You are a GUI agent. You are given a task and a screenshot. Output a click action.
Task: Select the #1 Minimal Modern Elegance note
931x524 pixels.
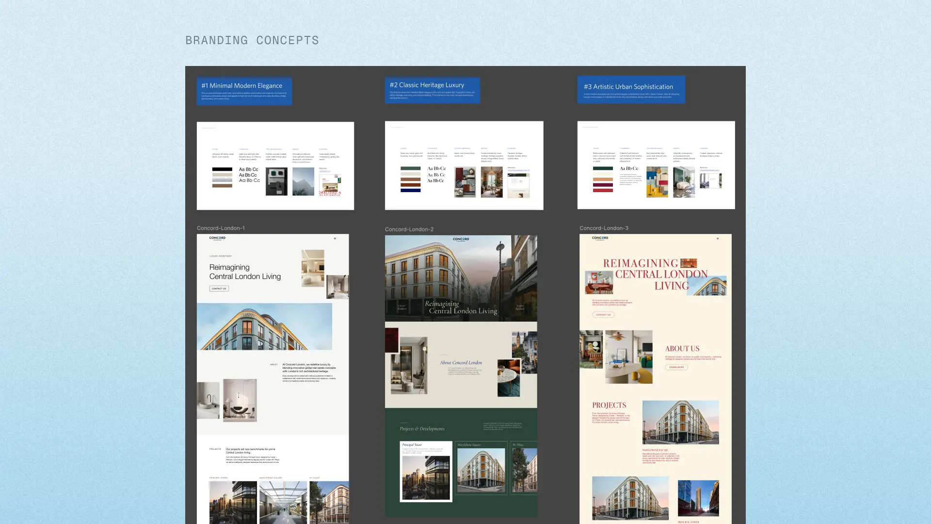[x=244, y=91]
